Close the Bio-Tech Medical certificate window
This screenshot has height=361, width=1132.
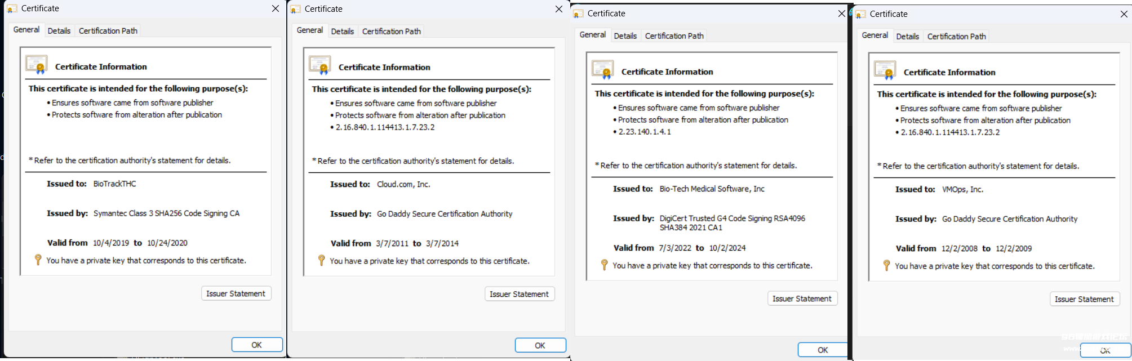[x=841, y=14]
